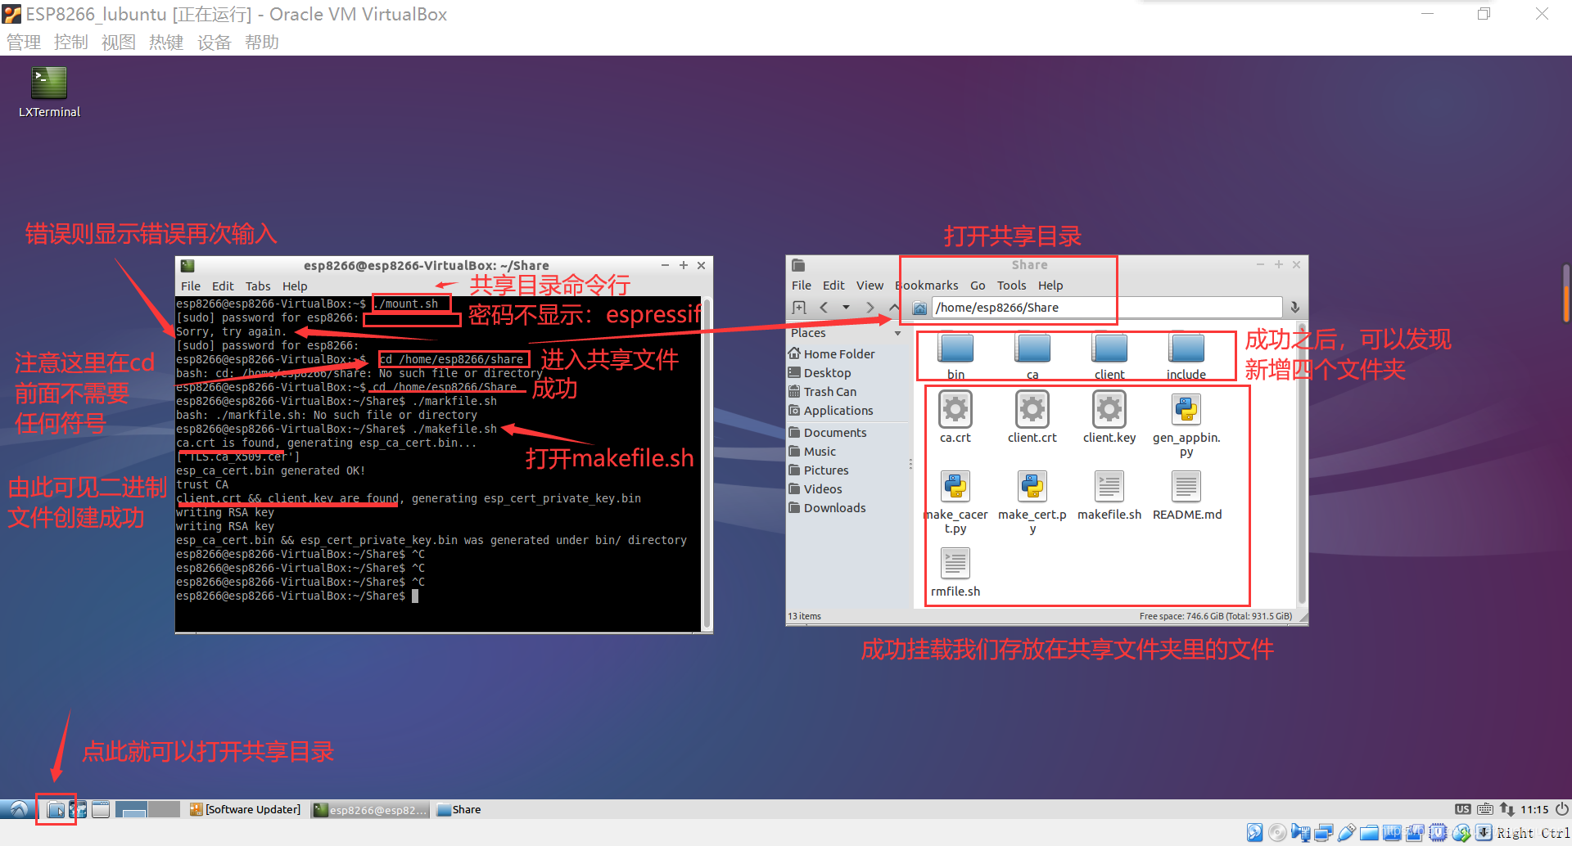Open VirtualBox 设备 menu
The height and width of the screenshot is (846, 1572).
pos(215,43)
